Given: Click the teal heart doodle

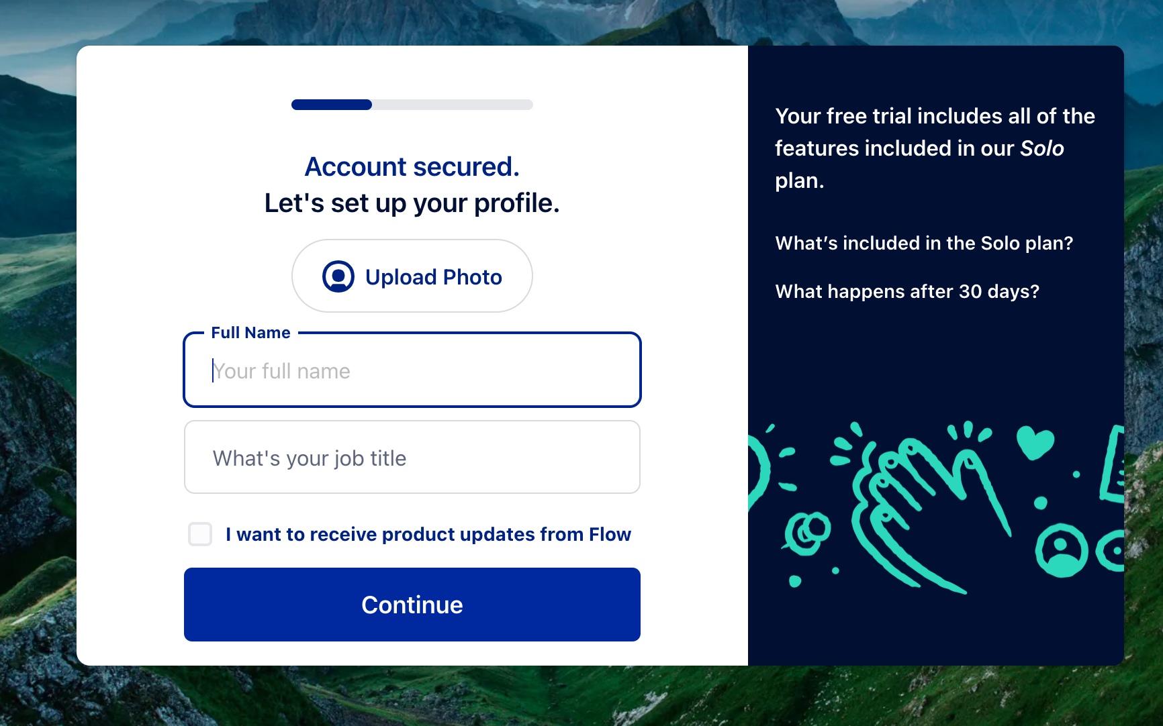Looking at the screenshot, I should coord(1035,443).
